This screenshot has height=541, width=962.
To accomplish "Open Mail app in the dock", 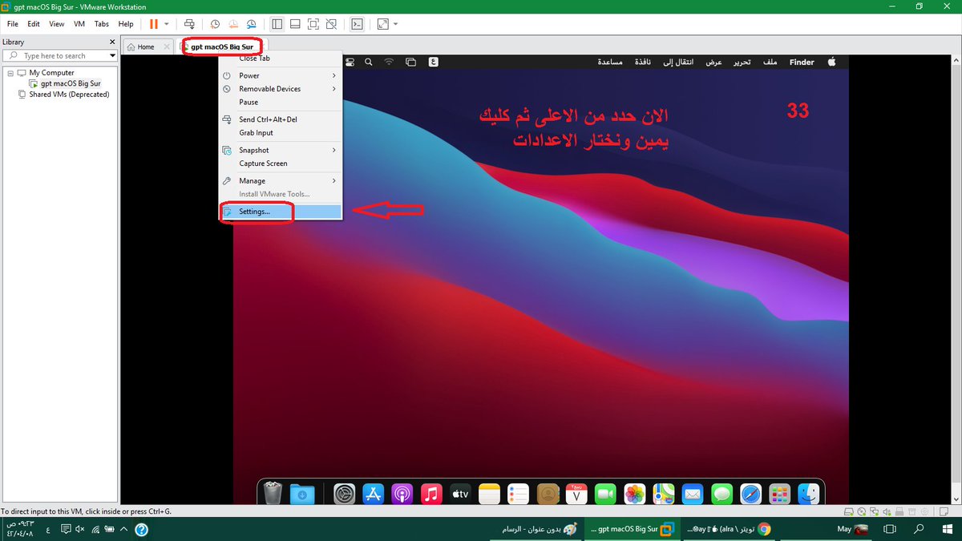I will coord(693,494).
